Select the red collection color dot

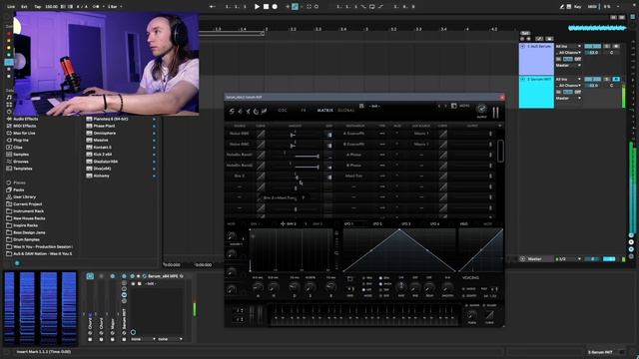coord(9,33)
